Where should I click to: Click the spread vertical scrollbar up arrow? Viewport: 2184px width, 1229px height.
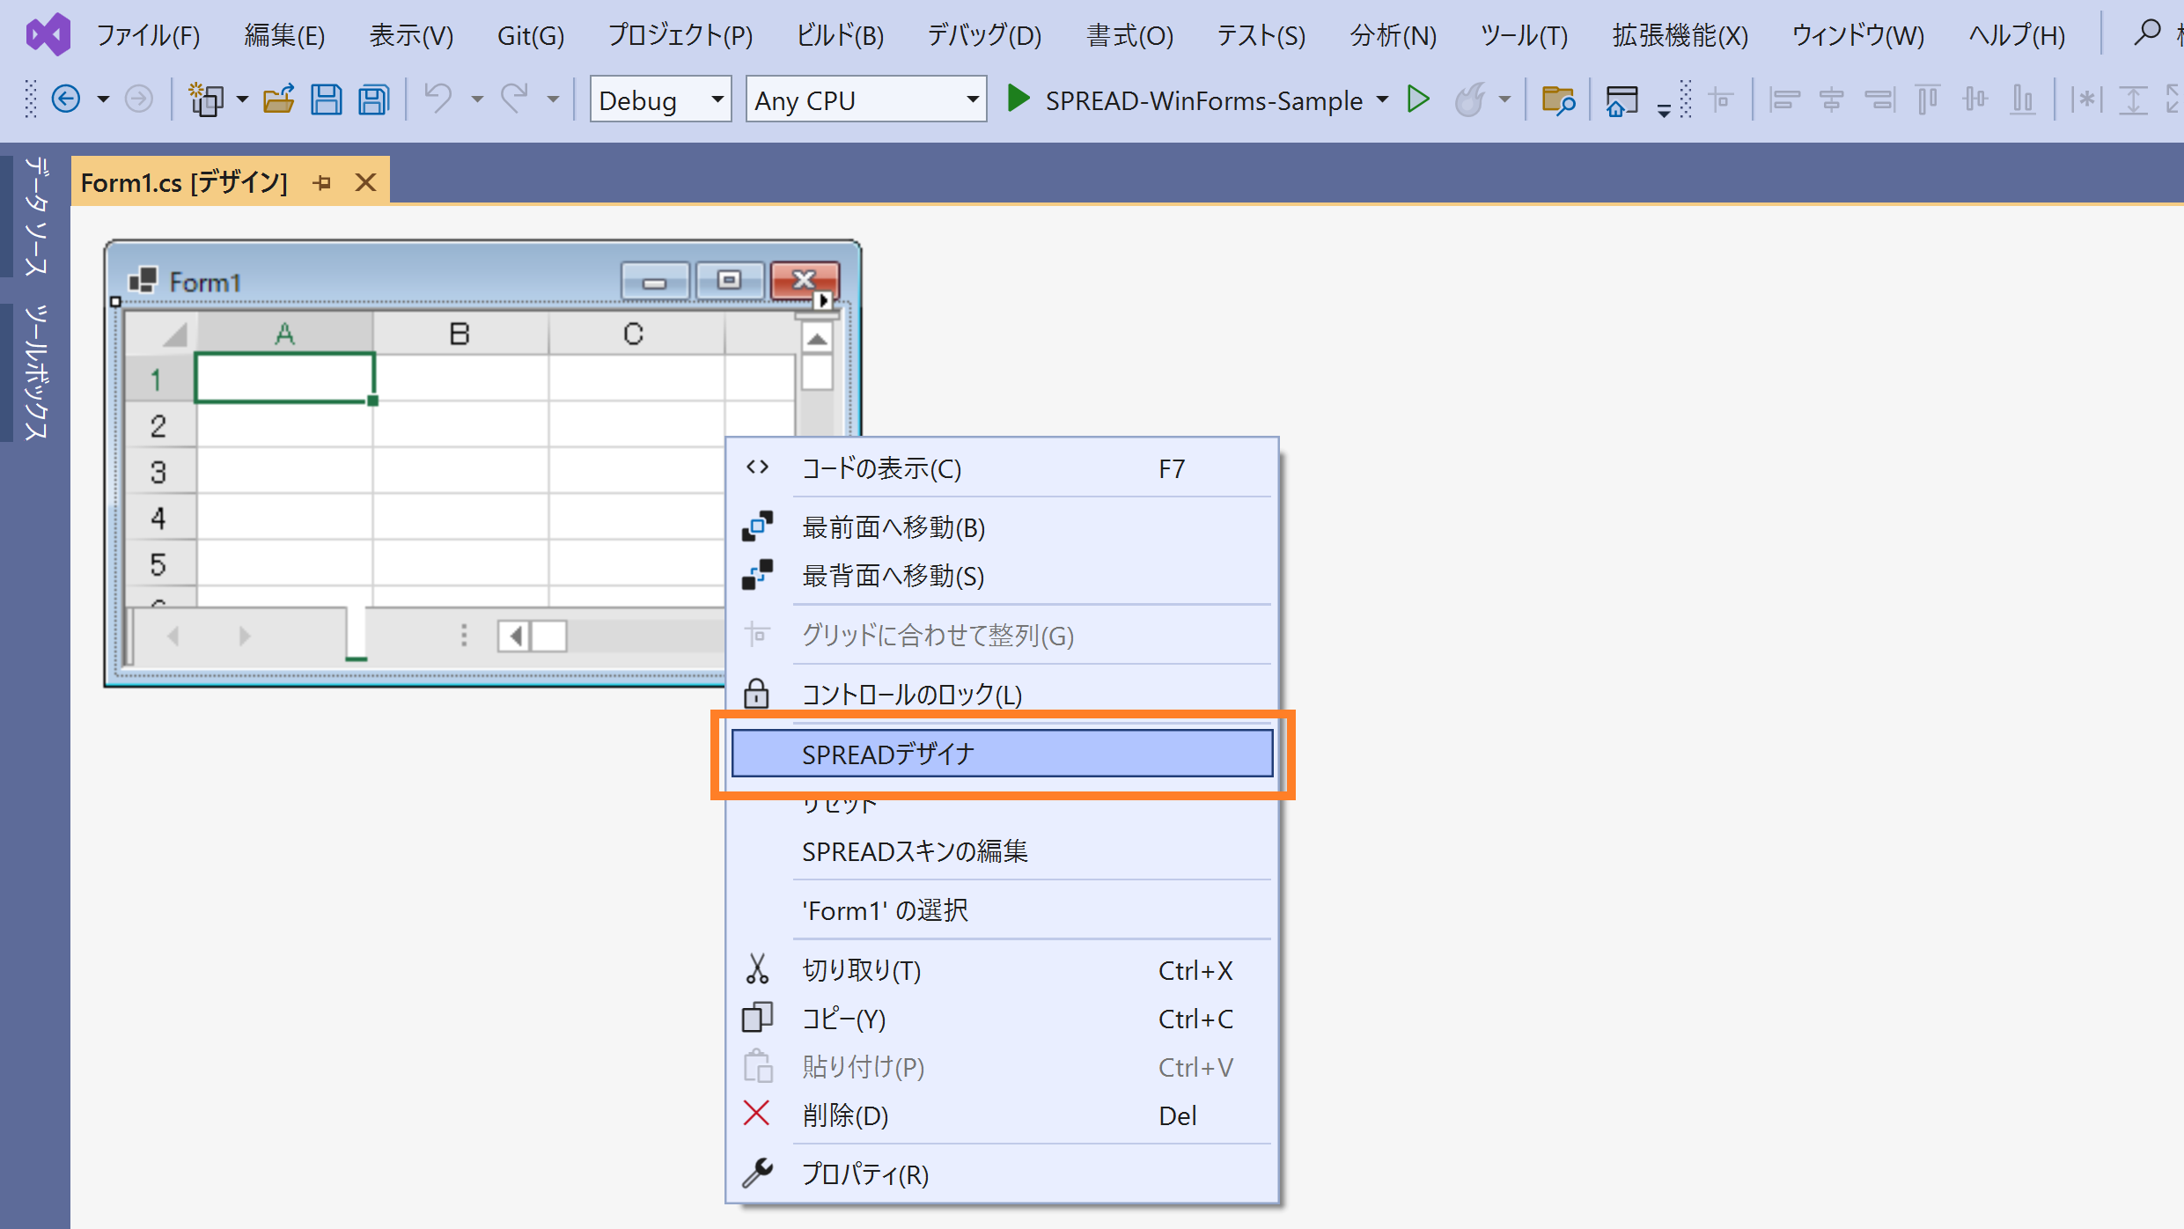click(x=817, y=339)
